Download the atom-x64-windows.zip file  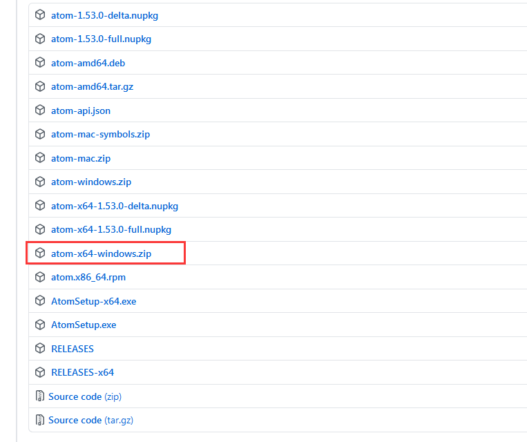(101, 253)
